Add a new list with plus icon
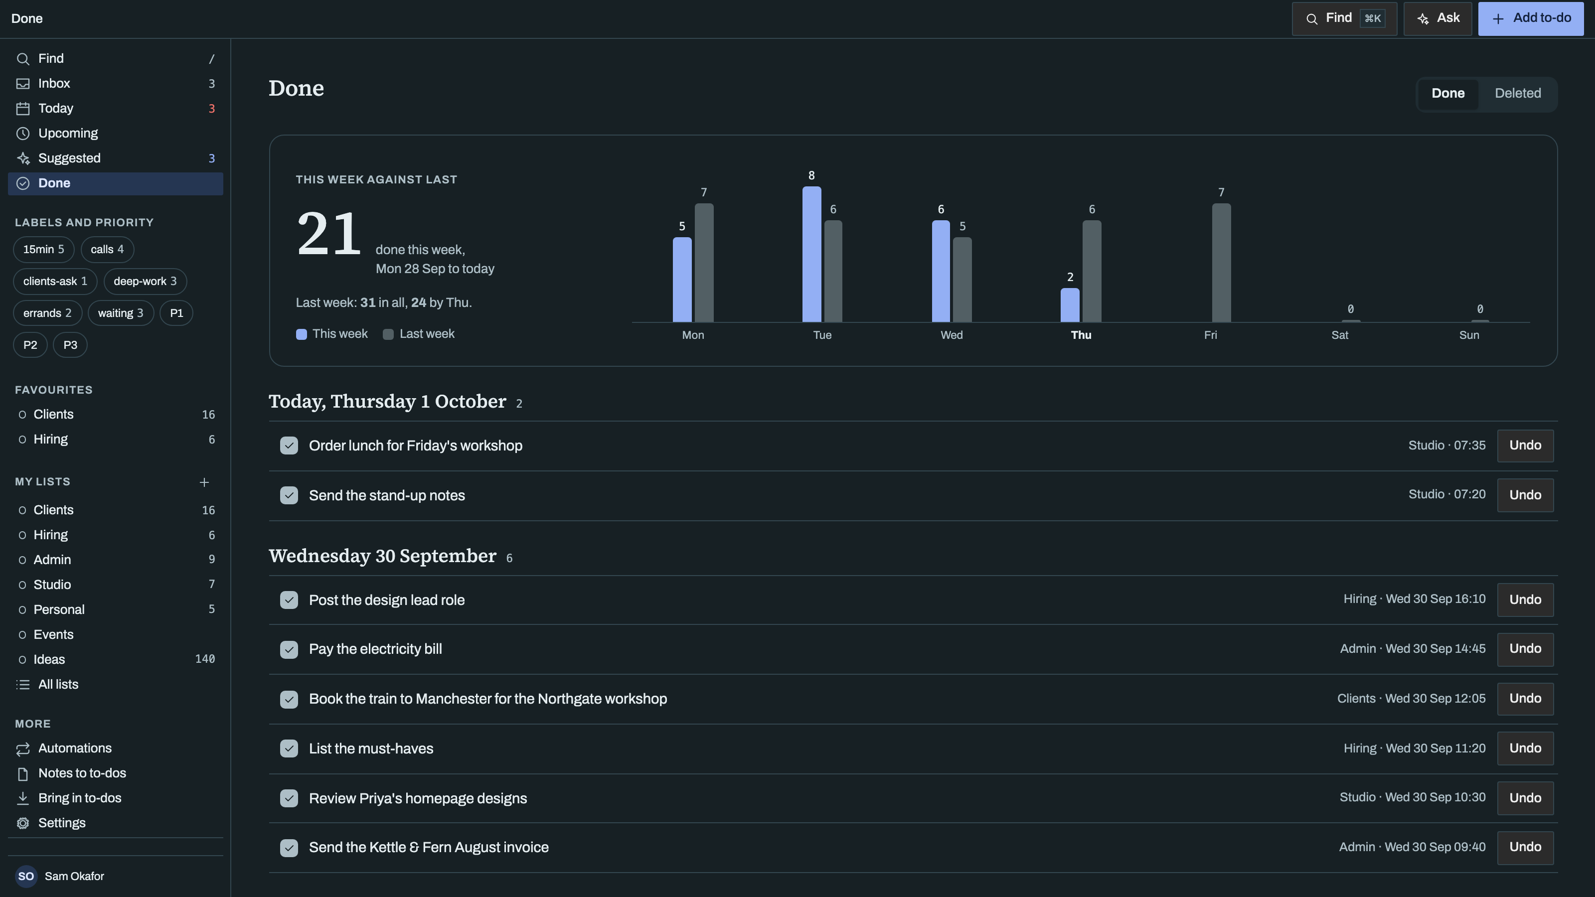Screen dimensions: 1595x897 pos(204,482)
